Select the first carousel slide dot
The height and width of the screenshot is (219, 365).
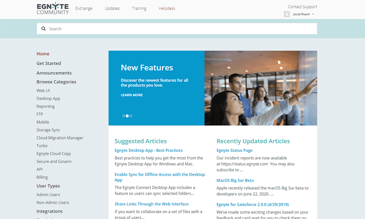click(x=124, y=116)
